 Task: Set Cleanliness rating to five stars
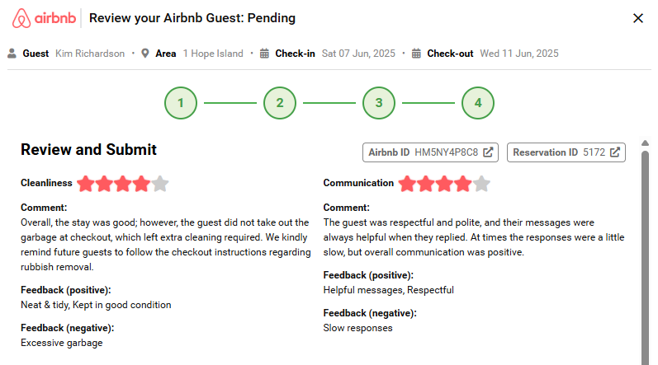pos(160,184)
